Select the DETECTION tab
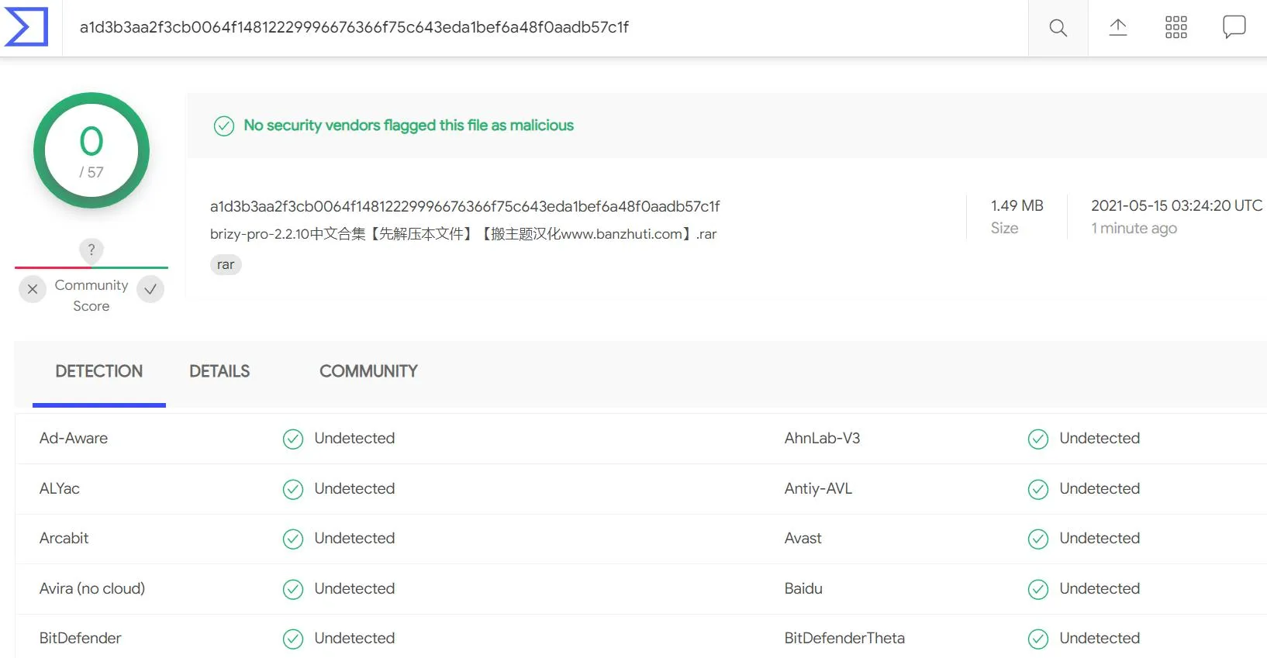Image resolution: width=1267 pixels, height=658 pixels. pos(99,371)
